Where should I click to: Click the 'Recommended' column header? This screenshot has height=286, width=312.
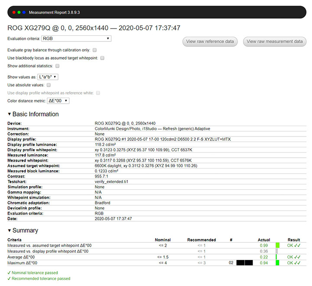click(201, 240)
